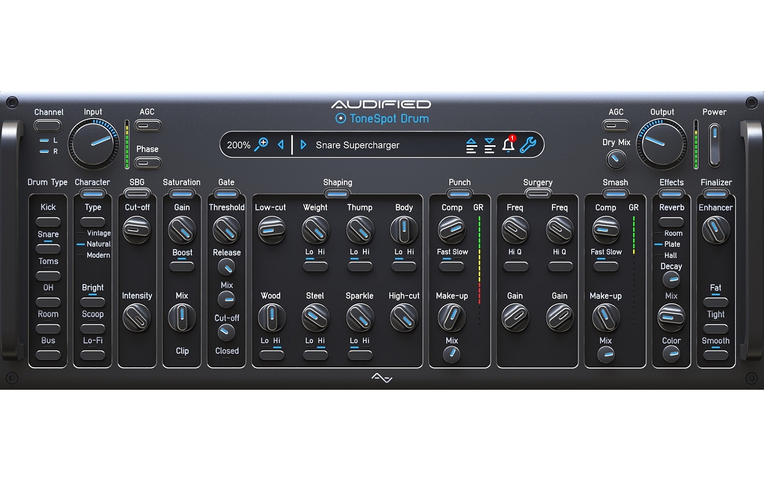The height and width of the screenshot is (481, 764).
Task: Open the 200% zoom level menu
Action: (238, 145)
